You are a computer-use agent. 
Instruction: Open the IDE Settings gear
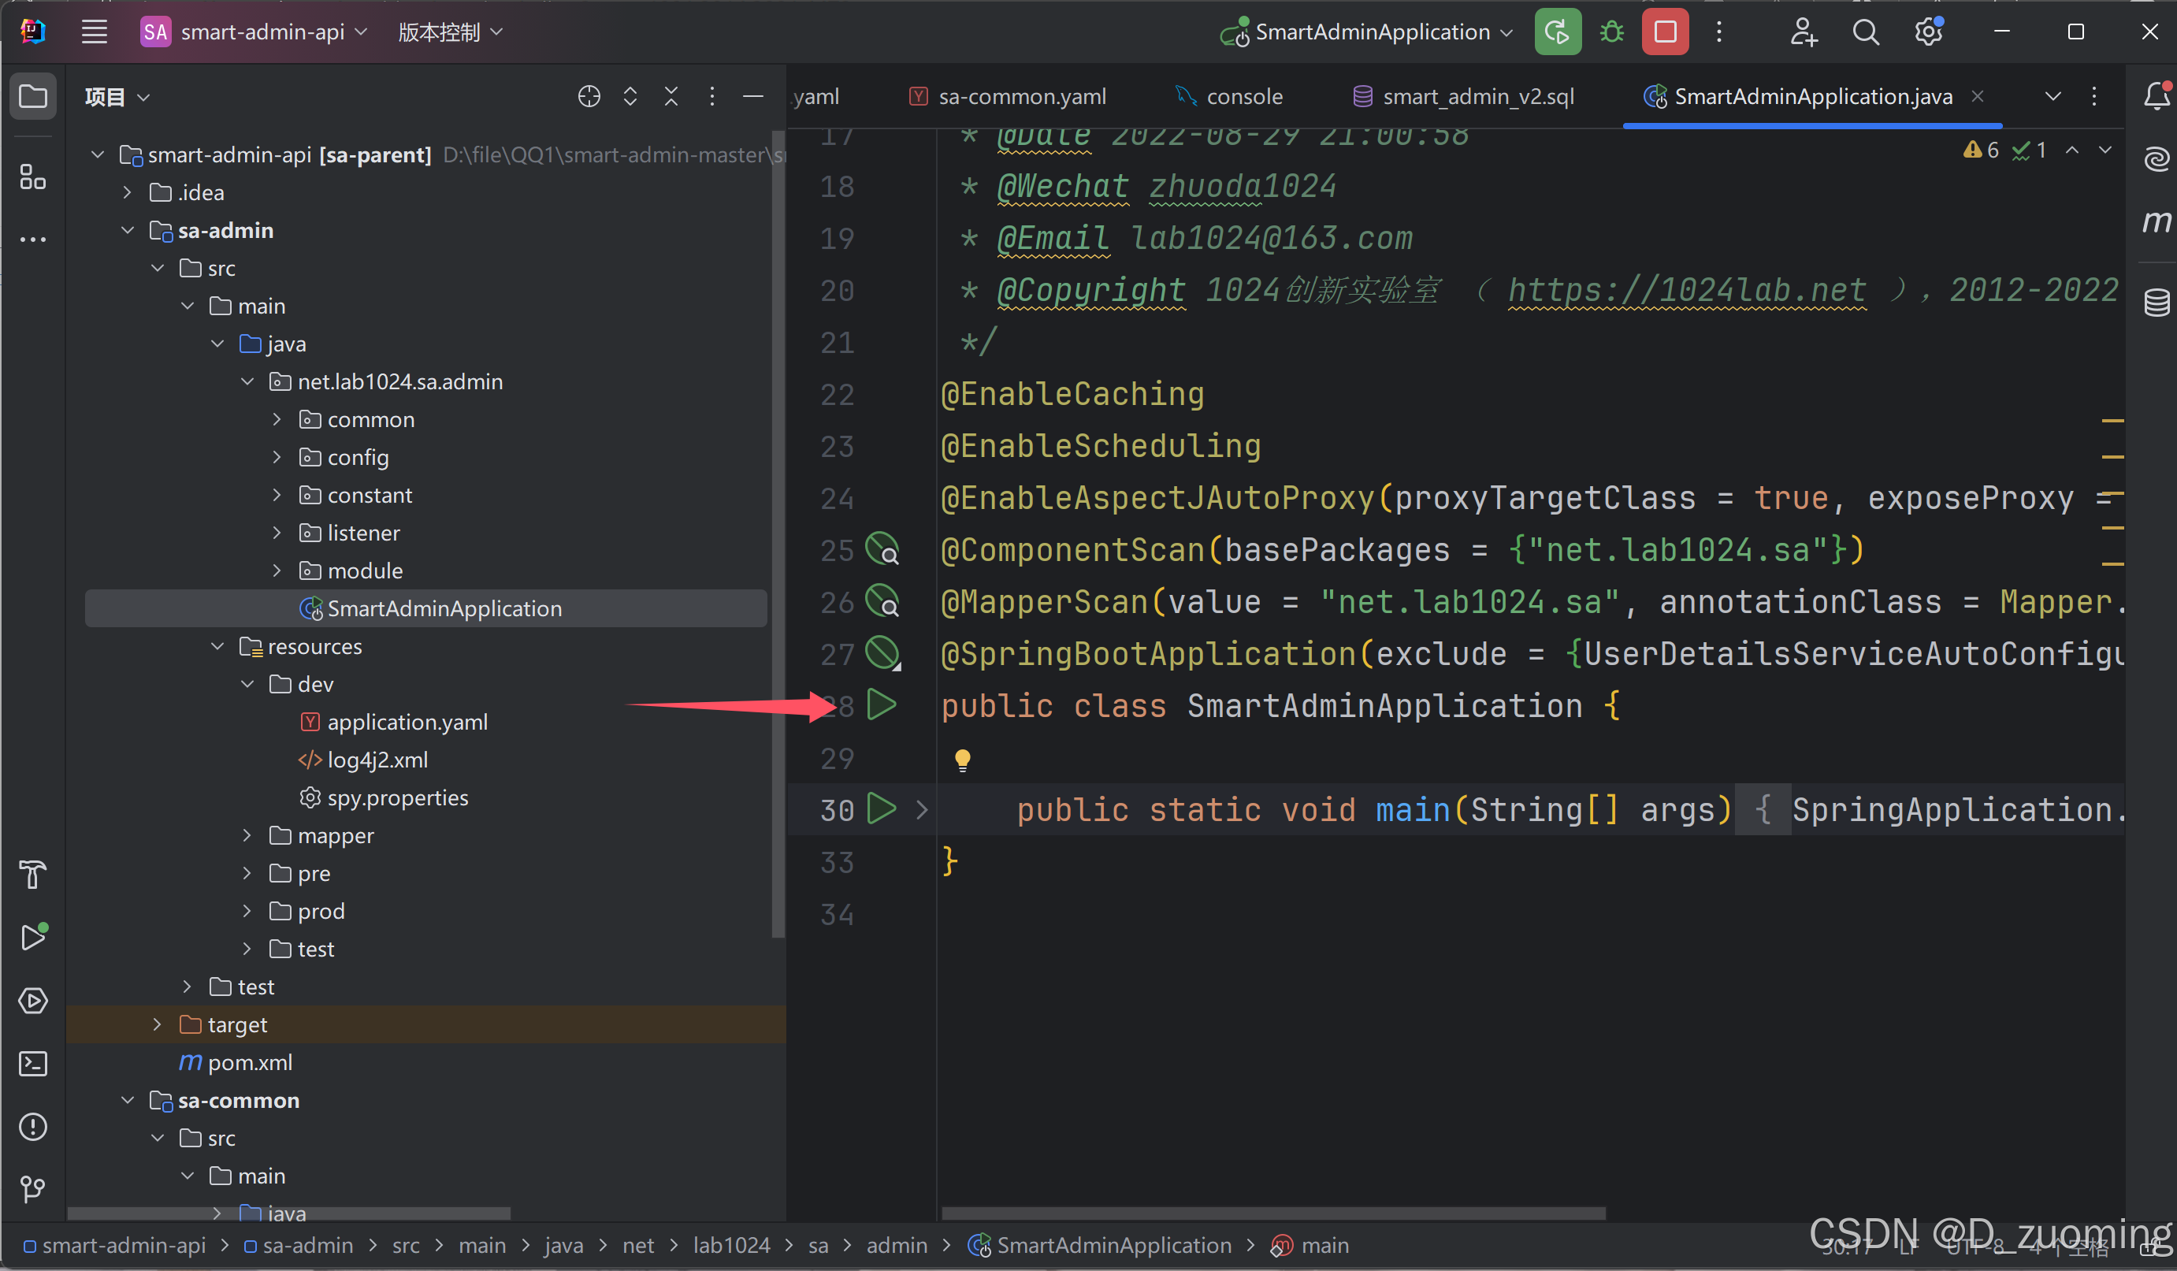1927,32
